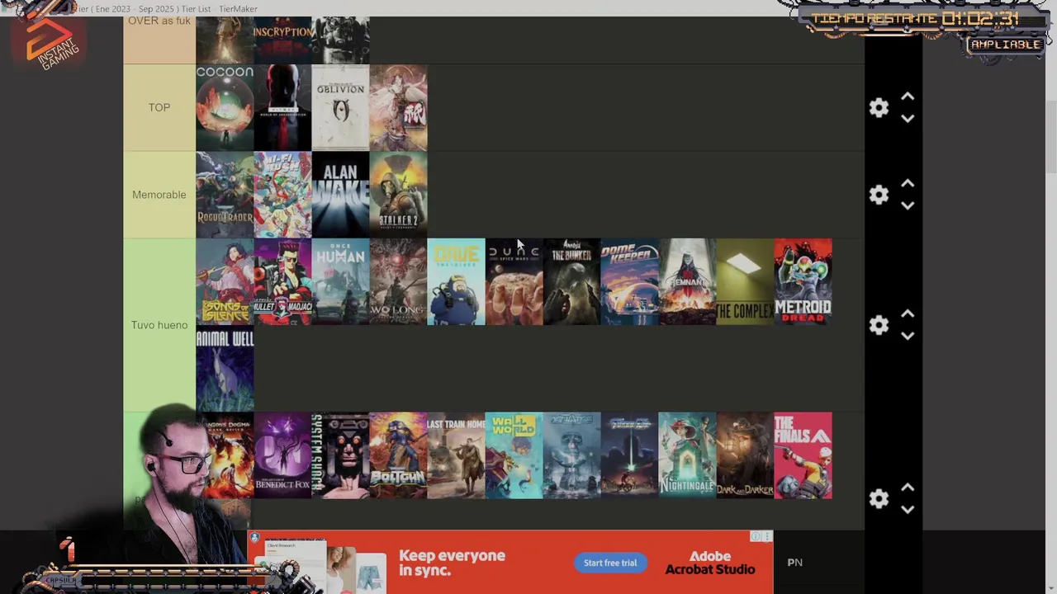Select the TOP tier label
Screen dimensions: 1057x594
pyautogui.click(x=159, y=108)
